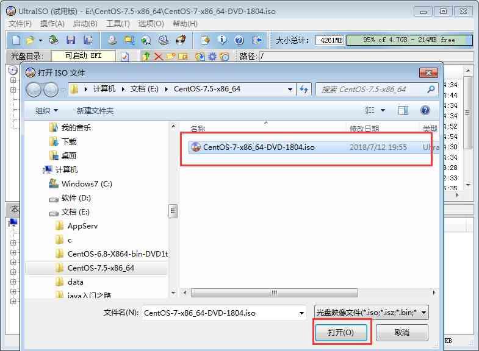Click the Open CD/DVD toolbar icon
The width and height of the screenshot is (479, 351).
pyautogui.click(x=54, y=40)
